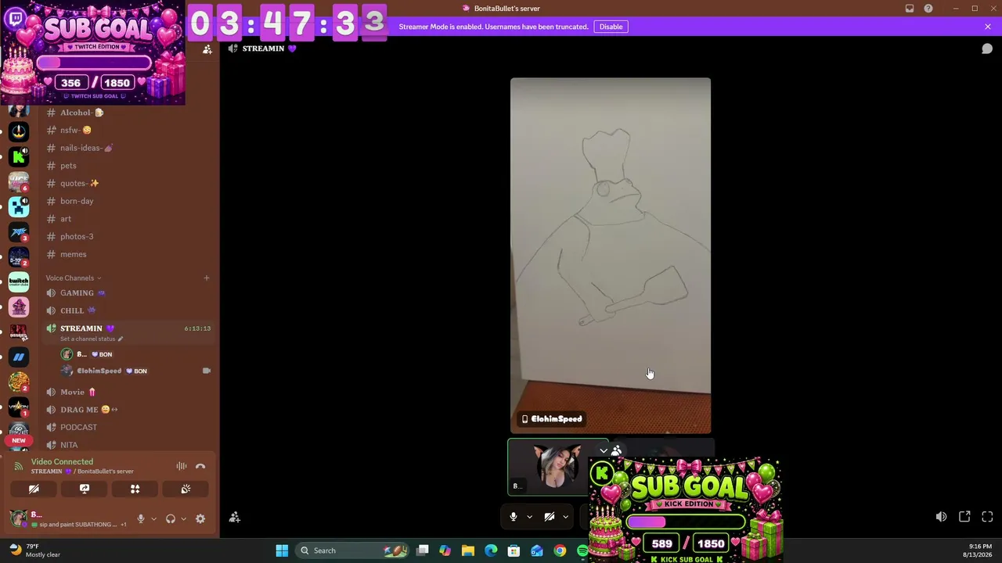
Task: Hide the member thumbnails strip
Action: [x=604, y=451]
